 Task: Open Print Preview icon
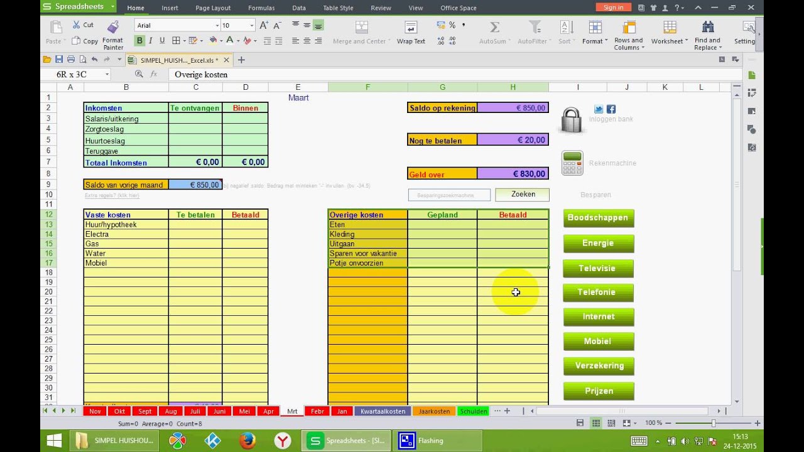point(82,60)
